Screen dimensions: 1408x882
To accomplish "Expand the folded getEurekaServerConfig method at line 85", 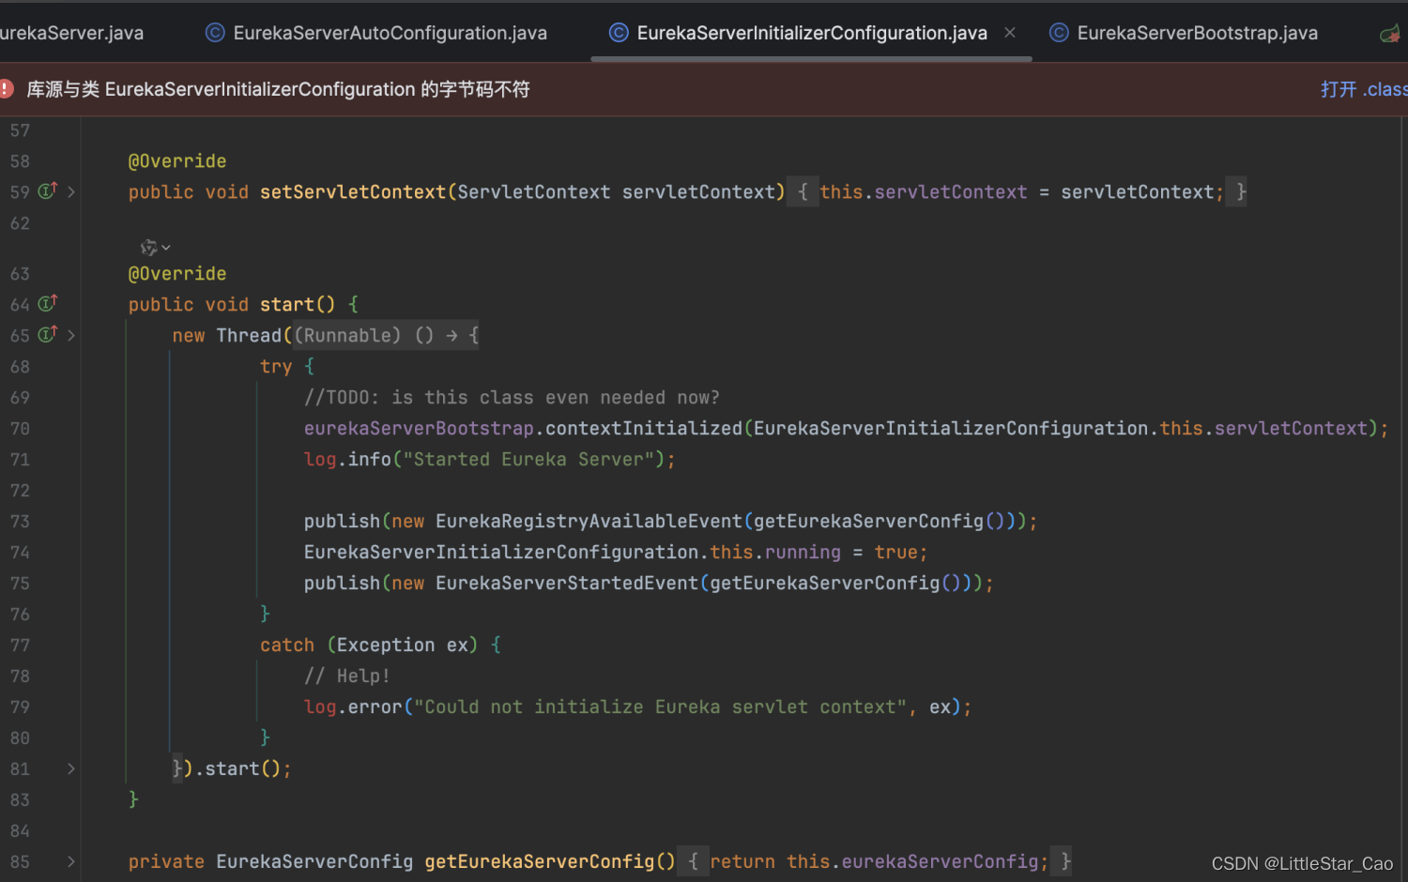I will pos(71,862).
